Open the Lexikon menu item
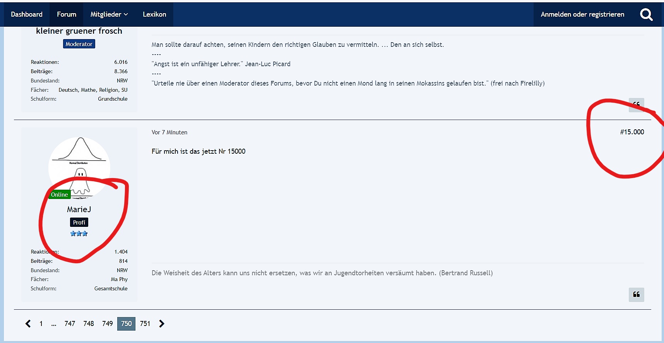 (154, 14)
